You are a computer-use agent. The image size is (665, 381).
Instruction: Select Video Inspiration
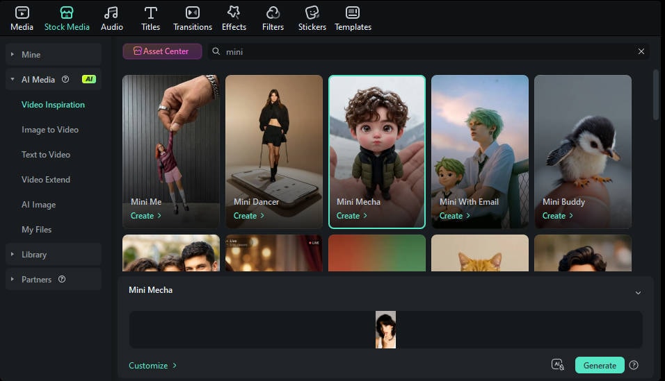click(53, 105)
